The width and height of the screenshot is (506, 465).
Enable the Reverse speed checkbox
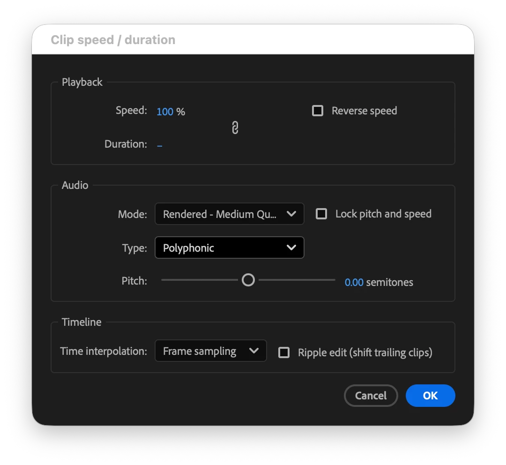point(318,111)
